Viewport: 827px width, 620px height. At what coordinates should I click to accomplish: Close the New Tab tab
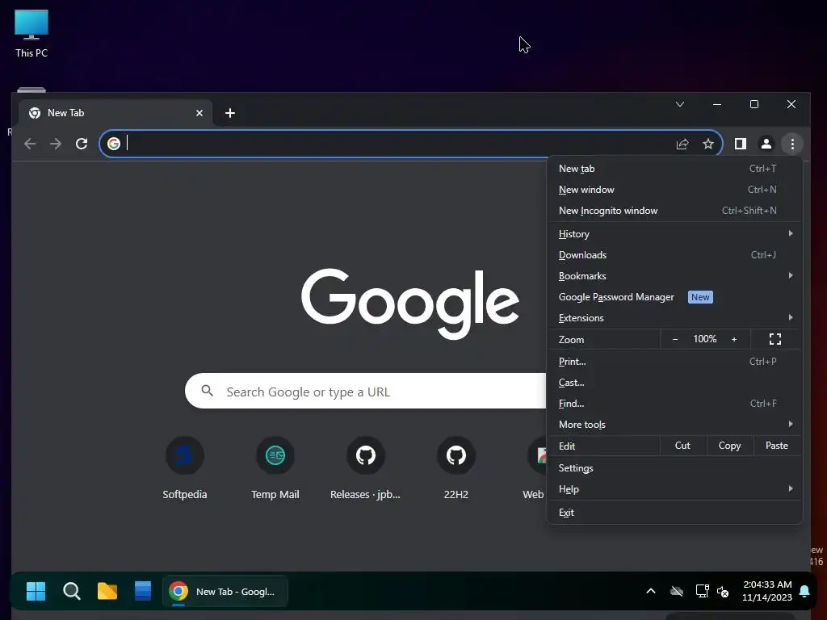click(x=199, y=113)
